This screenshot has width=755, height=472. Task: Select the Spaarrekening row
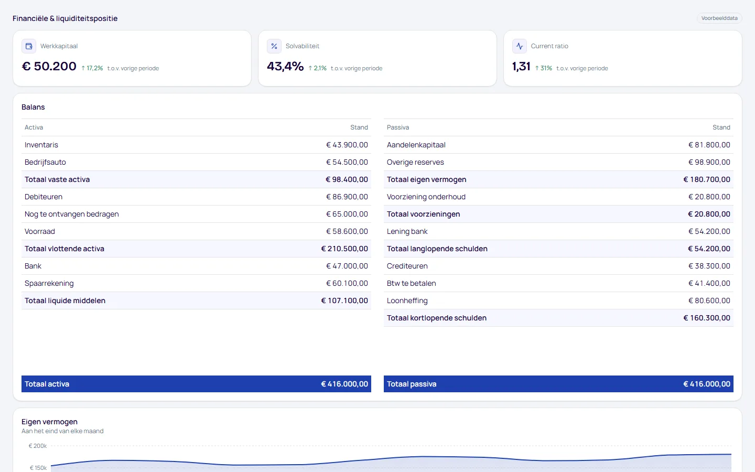pos(196,283)
